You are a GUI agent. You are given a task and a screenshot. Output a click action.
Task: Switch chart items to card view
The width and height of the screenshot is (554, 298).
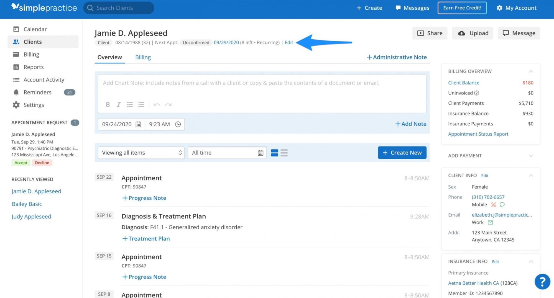[274, 153]
